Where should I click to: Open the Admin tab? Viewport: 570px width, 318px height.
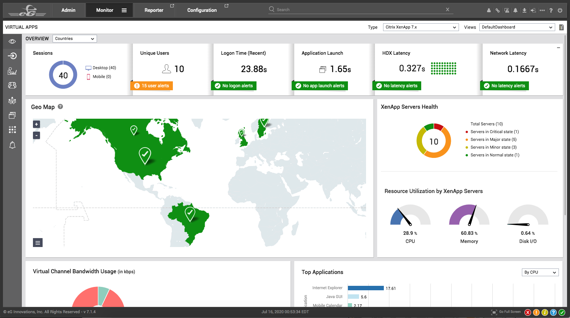68,10
